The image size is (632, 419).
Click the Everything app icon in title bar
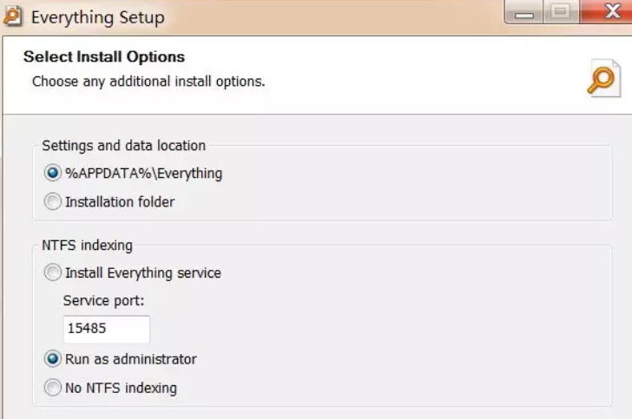(x=12, y=16)
